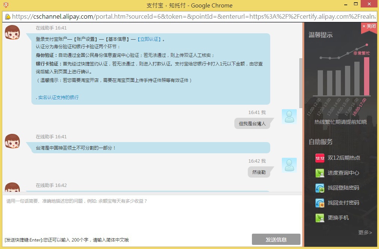Screen dimensions: 379x249
Task: Click the 发送信息 send button
Action: click(276, 239)
